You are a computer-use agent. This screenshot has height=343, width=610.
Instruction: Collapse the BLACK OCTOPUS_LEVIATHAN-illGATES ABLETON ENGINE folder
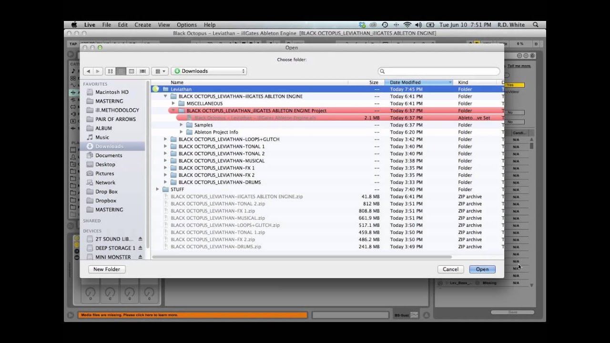(165, 96)
